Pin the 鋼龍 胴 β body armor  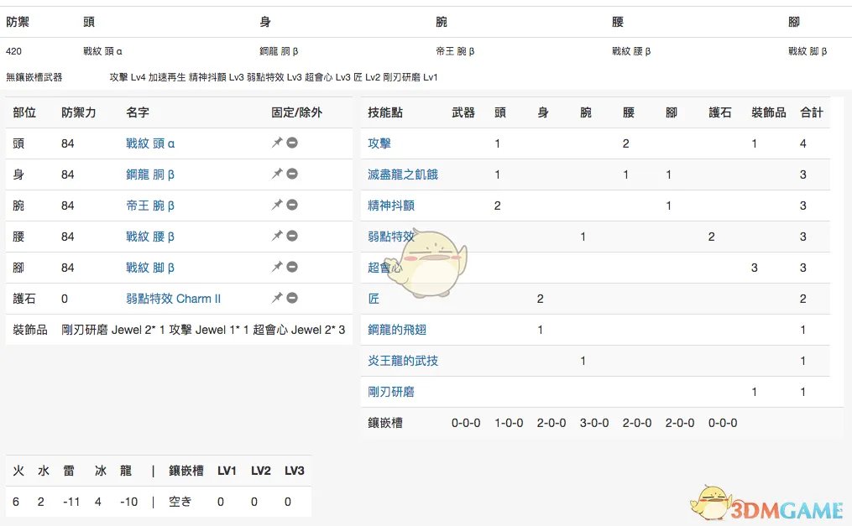tap(277, 174)
